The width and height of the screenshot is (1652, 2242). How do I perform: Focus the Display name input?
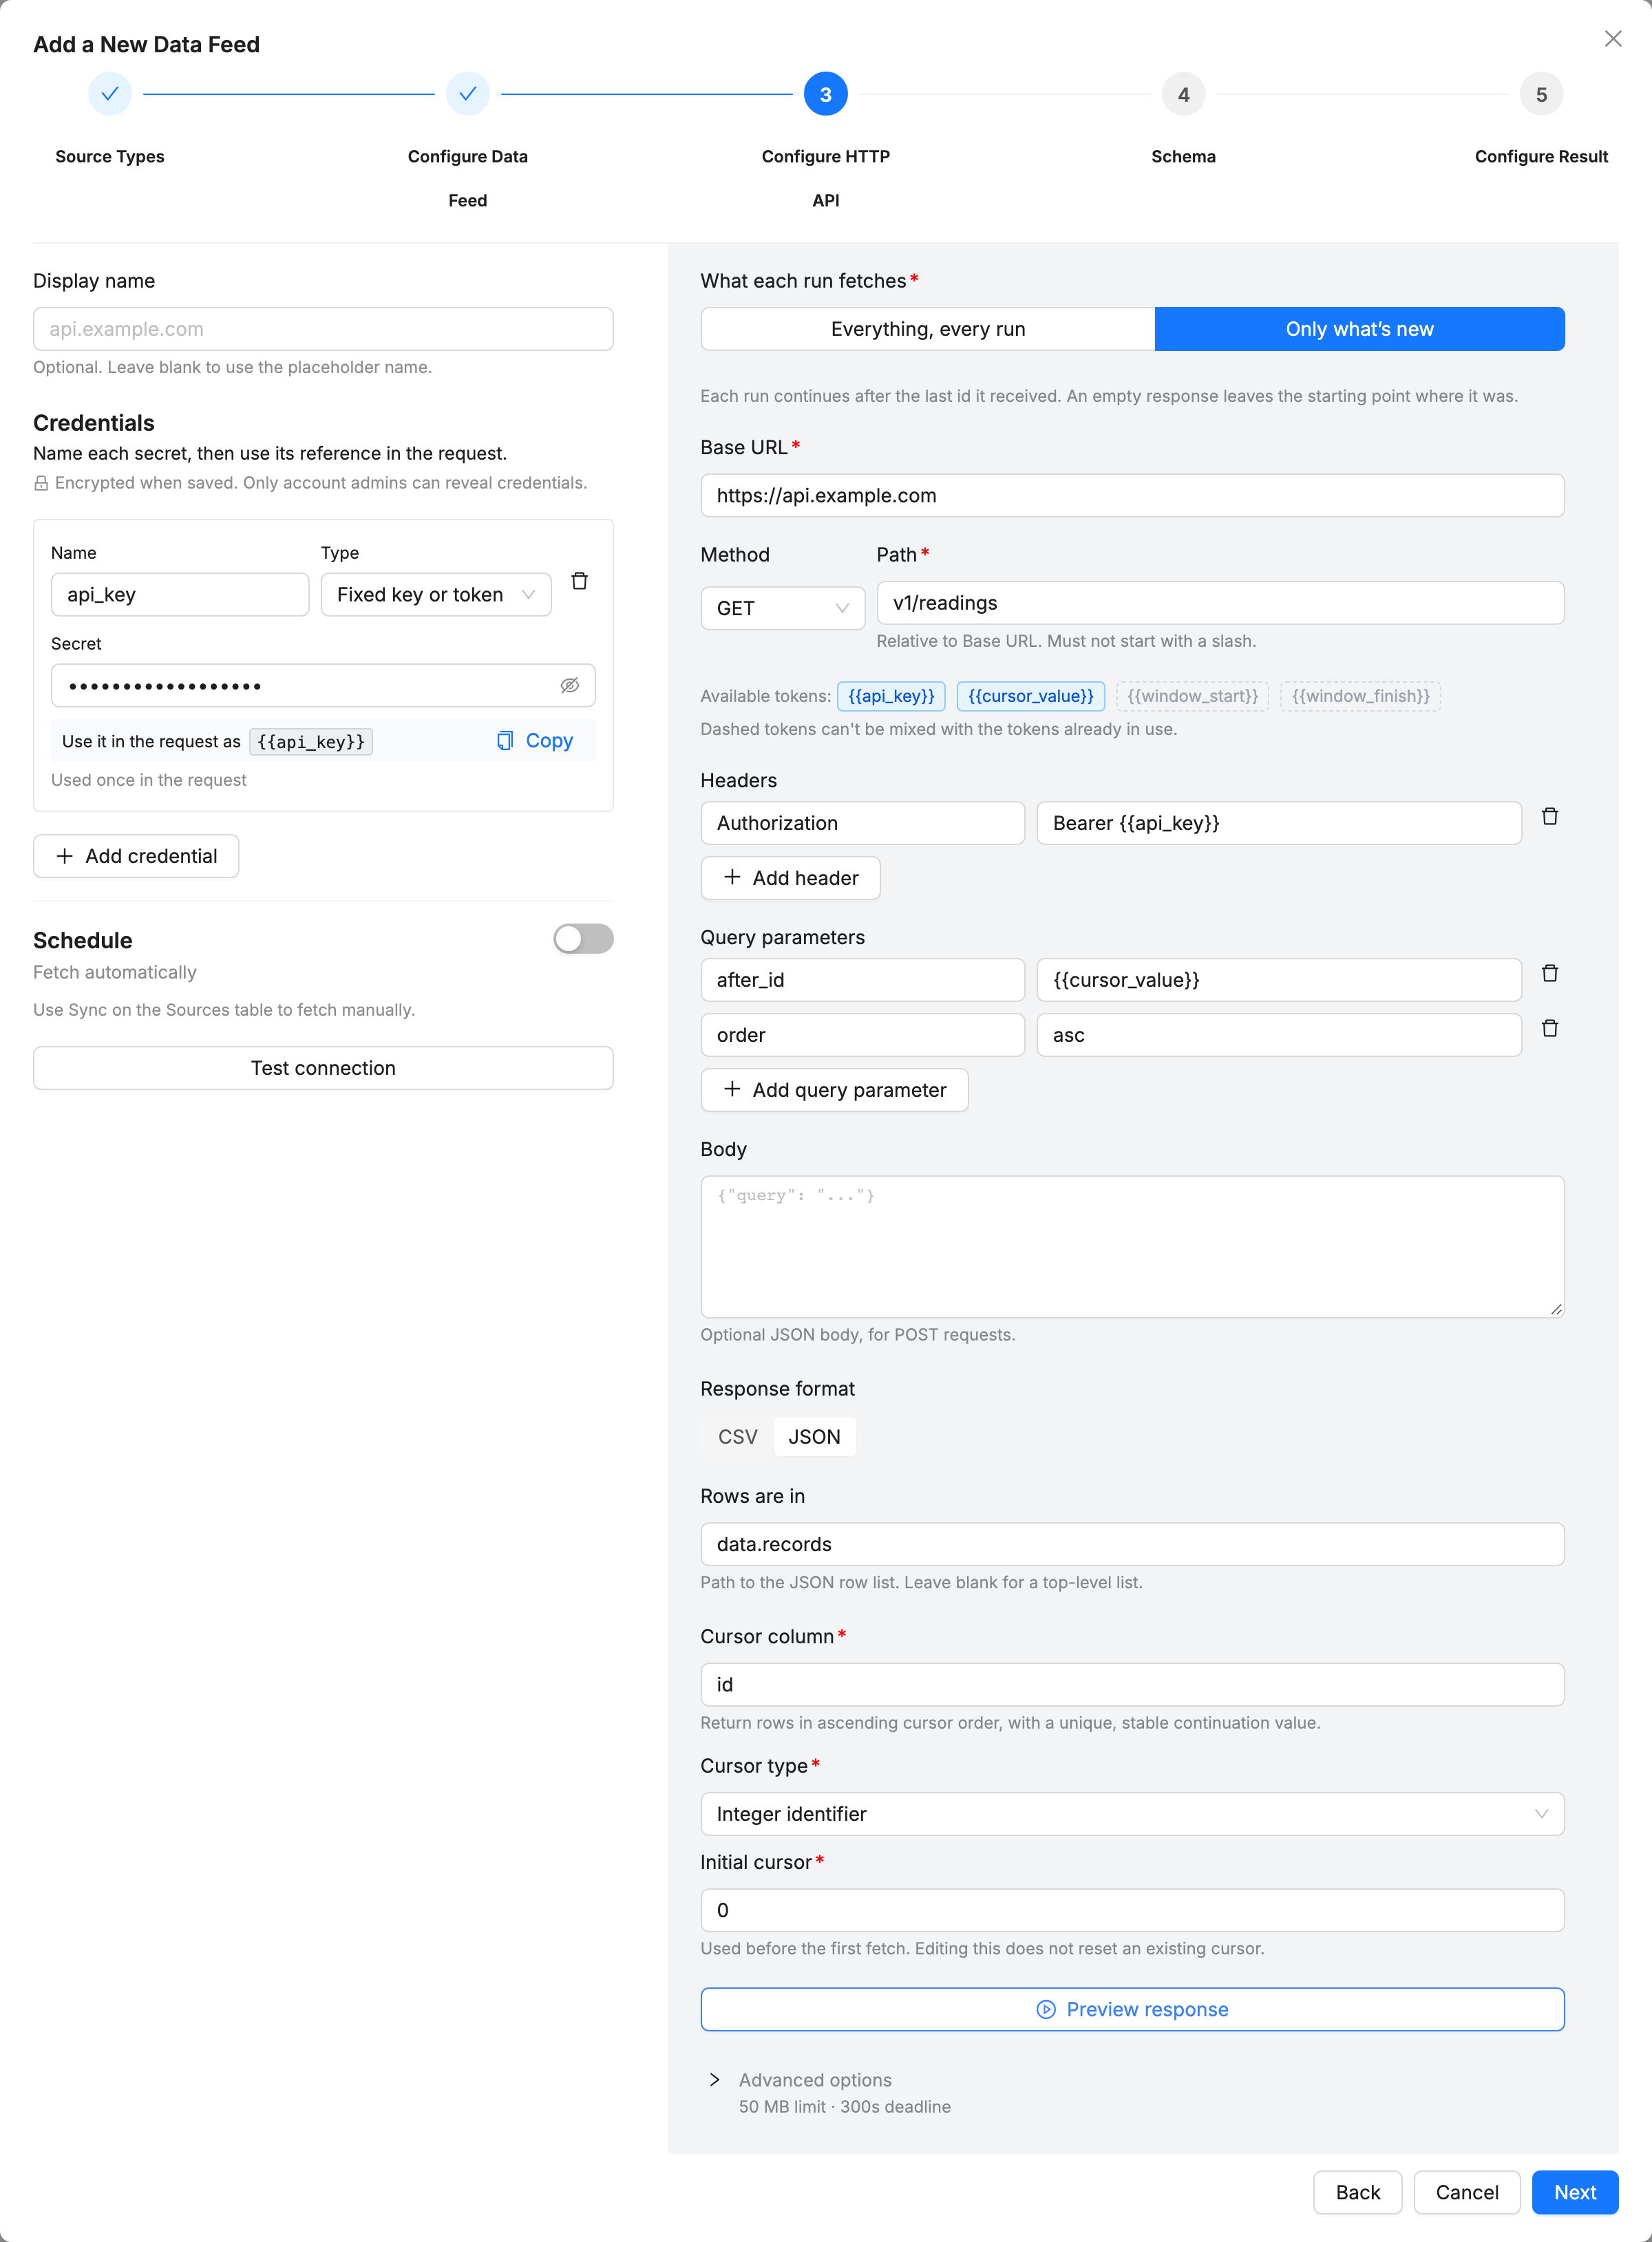pos(323,329)
